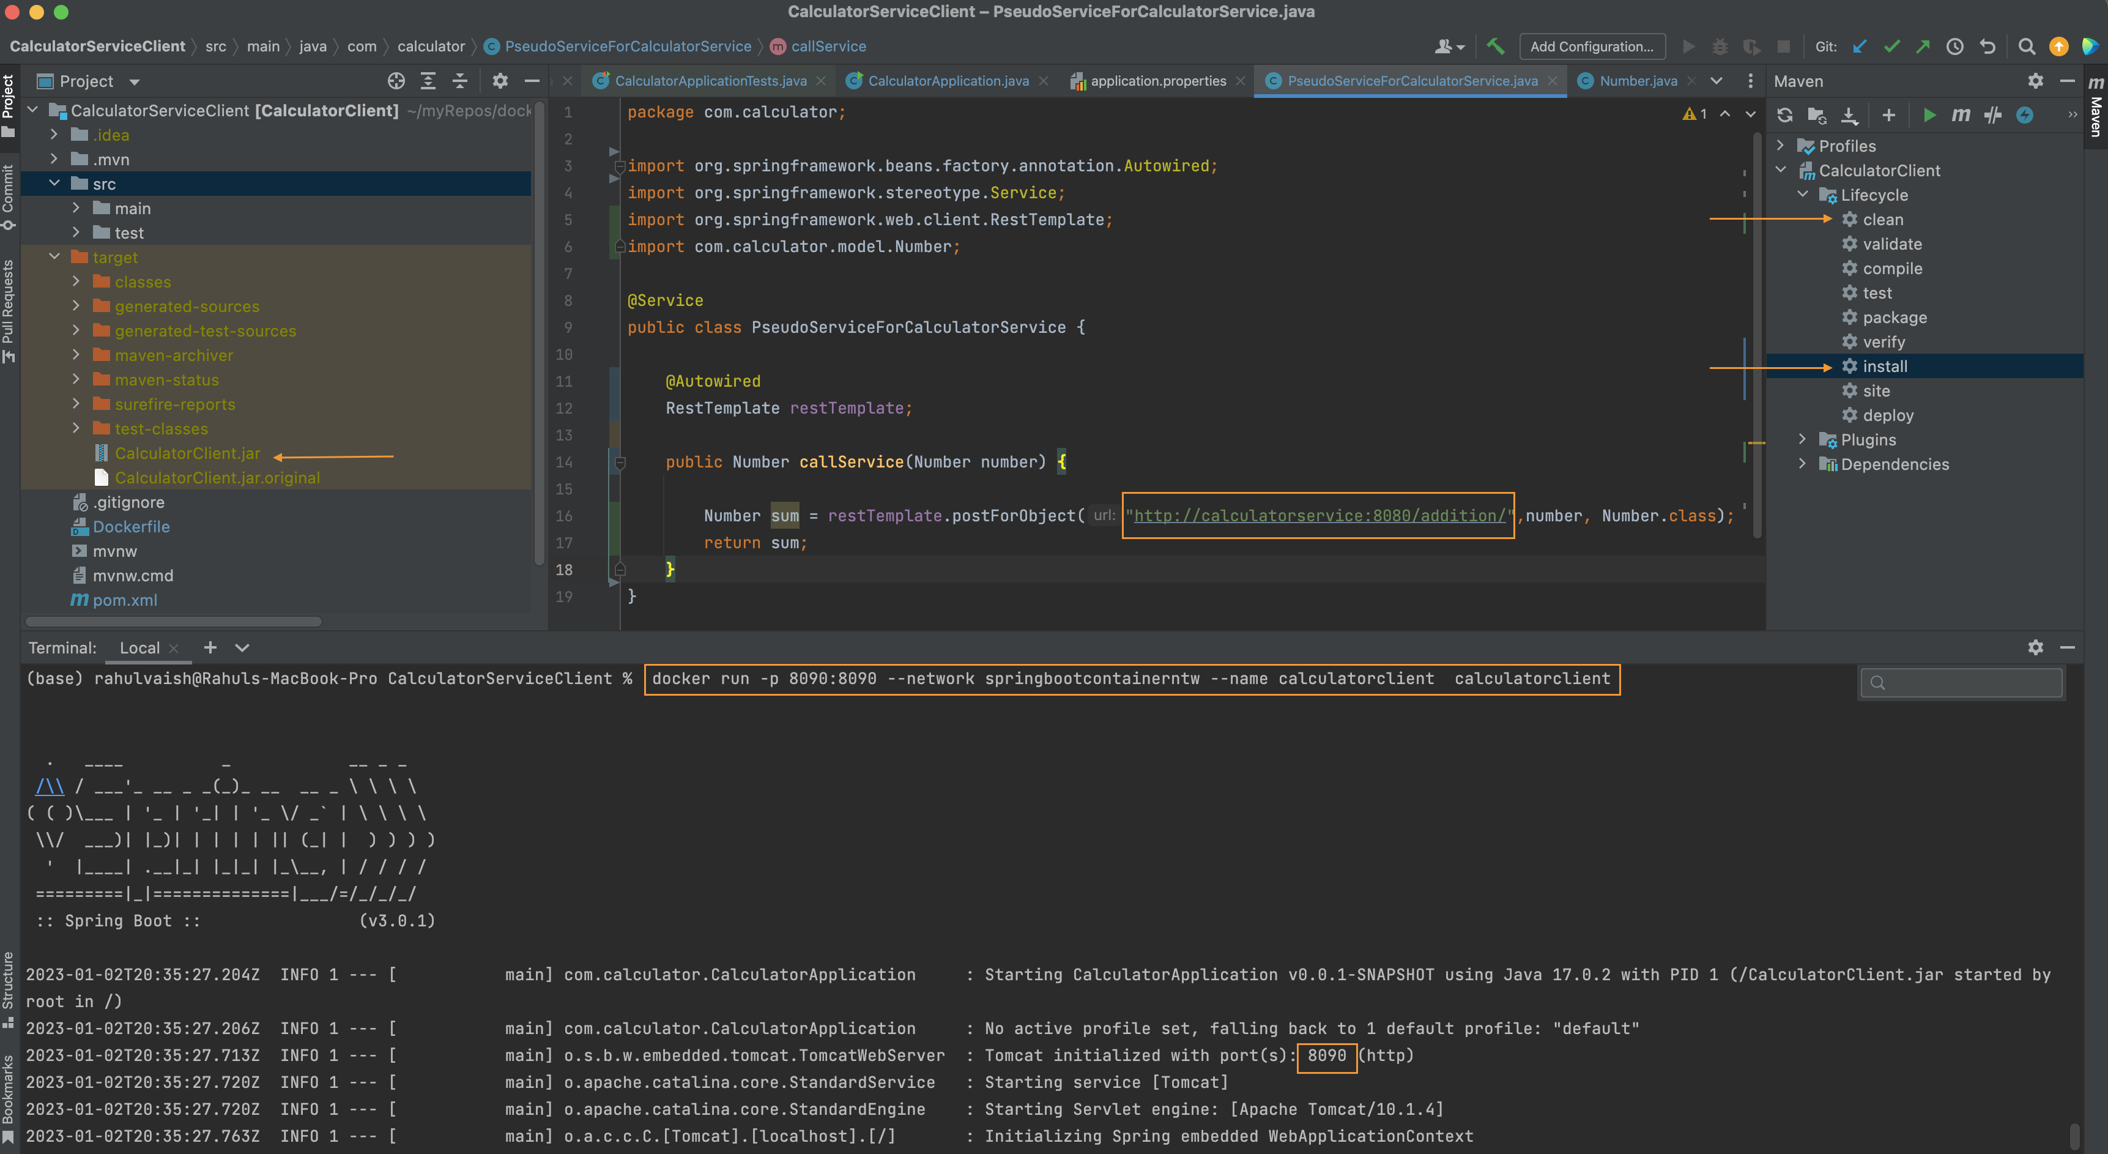Collapse all in Project panel
2108x1154 pixels.
click(460, 81)
